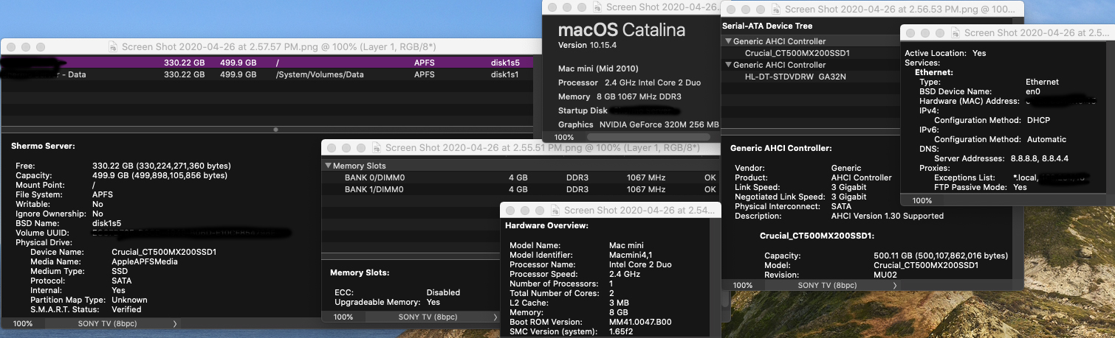This screenshot has width=1115, height=338.
Task: Click document icon in macOS Catalina window title
Action: [x=597, y=7]
